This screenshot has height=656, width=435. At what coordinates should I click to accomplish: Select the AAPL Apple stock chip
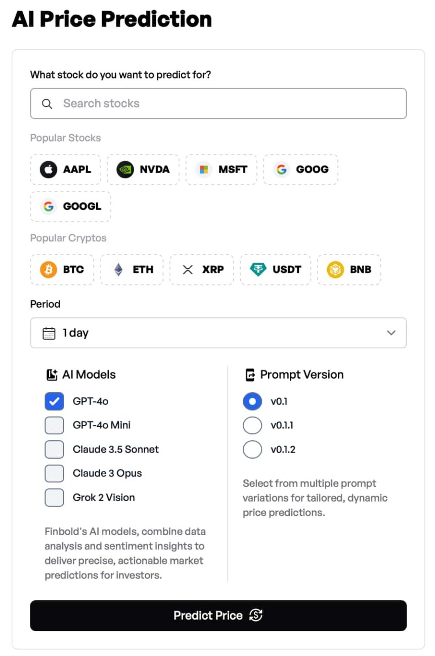tap(66, 170)
